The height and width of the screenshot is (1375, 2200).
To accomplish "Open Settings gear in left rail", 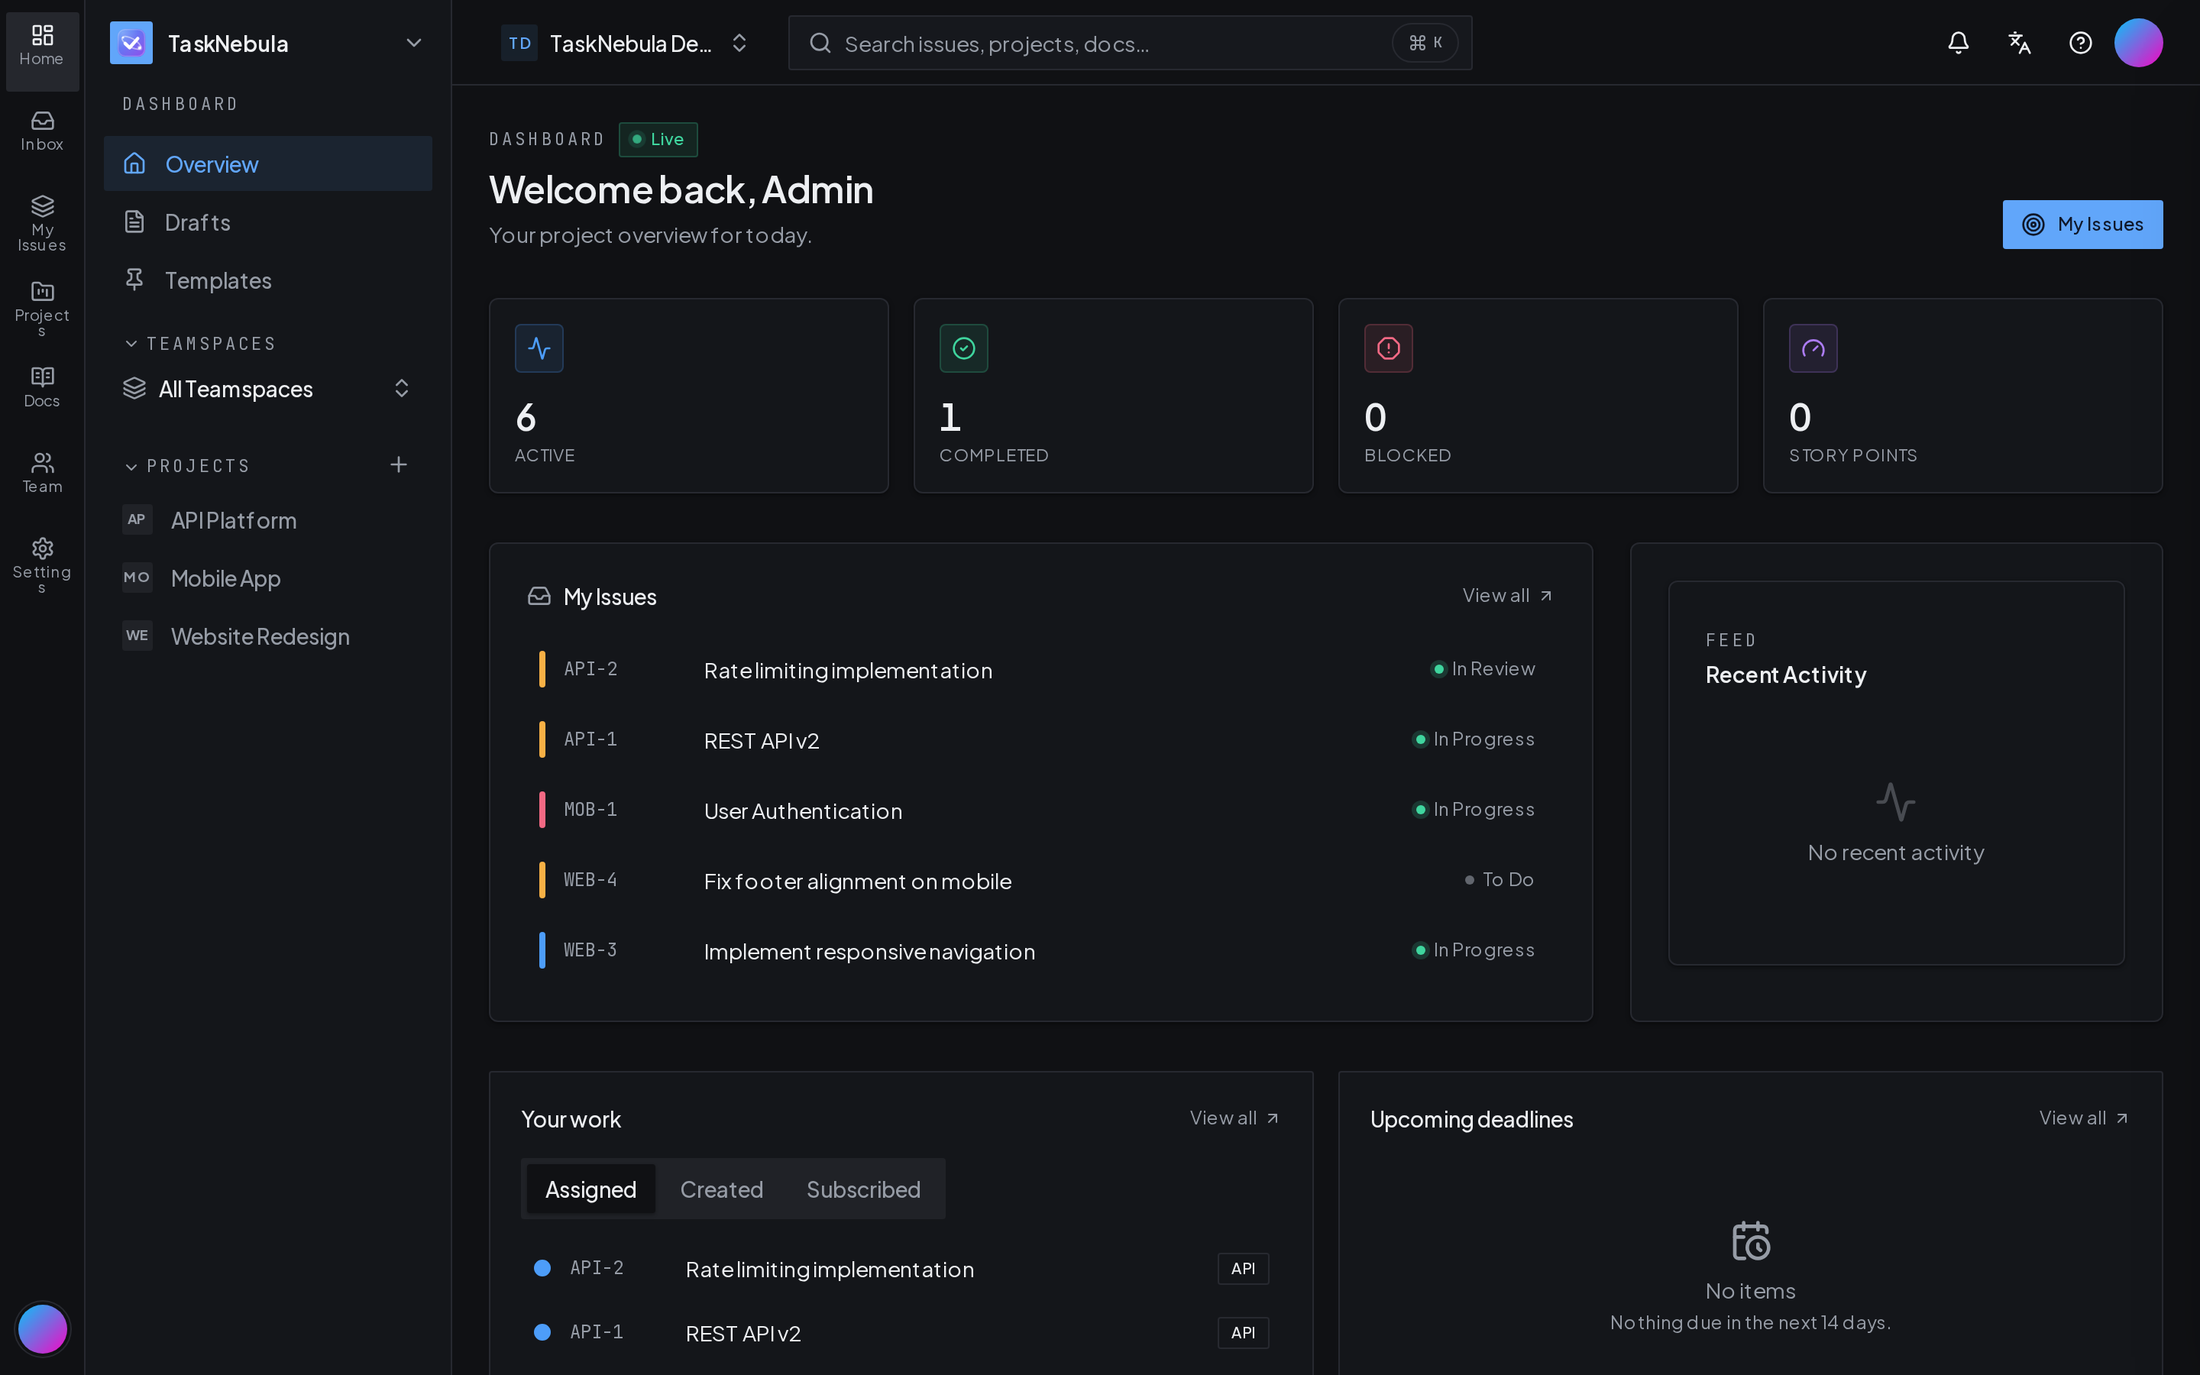I will pyautogui.click(x=42, y=564).
